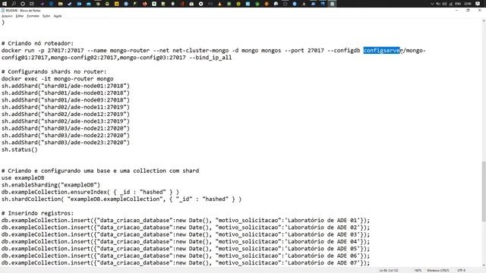Click insert line 'Laboratório de ADE 05'
This screenshot has width=486, height=273.
tap(185, 249)
